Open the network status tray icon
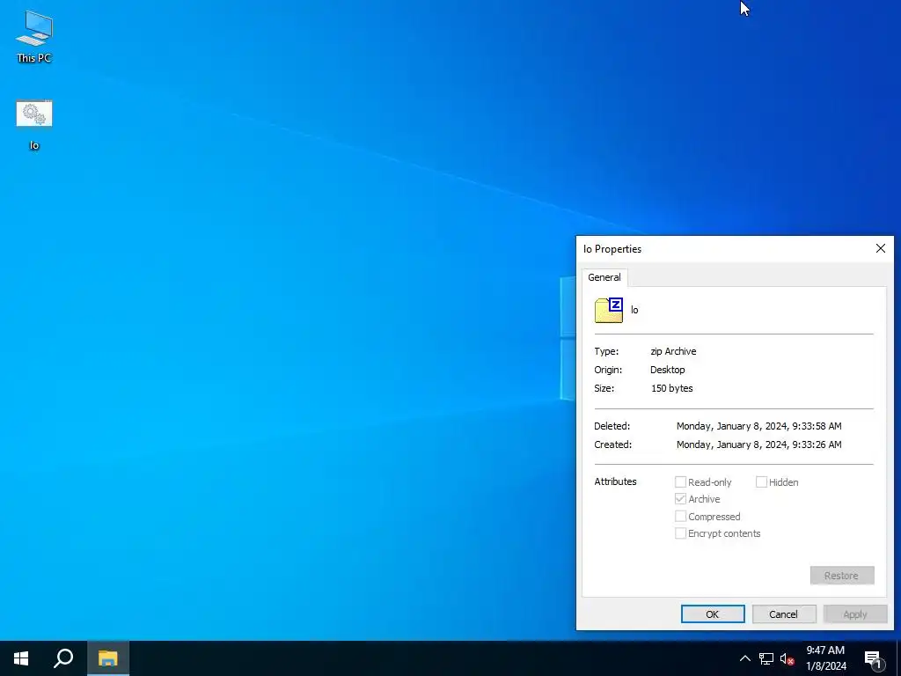This screenshot has height=676, width=901. 766,658
